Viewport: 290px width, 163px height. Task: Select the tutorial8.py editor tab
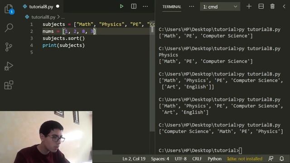[41, 7]
